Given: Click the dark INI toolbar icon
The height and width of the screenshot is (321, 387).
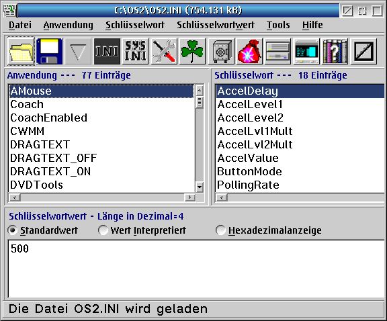Looking at the screenshot, I should (x=107, y=52).
